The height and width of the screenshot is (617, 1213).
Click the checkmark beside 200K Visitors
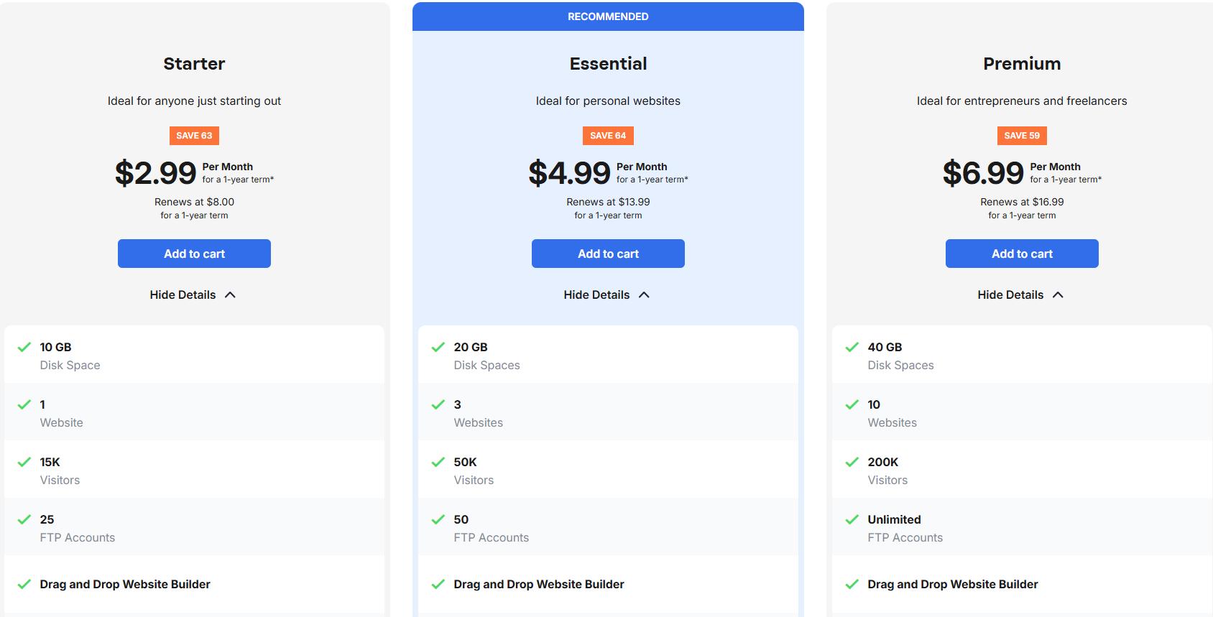[852, 462]
